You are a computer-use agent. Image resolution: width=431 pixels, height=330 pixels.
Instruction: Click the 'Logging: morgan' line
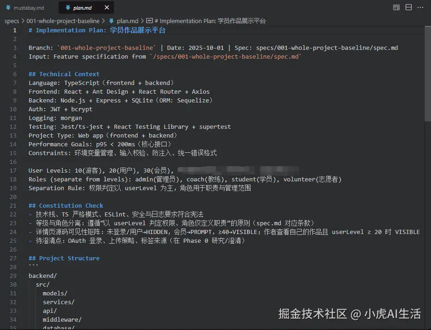(x=55, y=118)
